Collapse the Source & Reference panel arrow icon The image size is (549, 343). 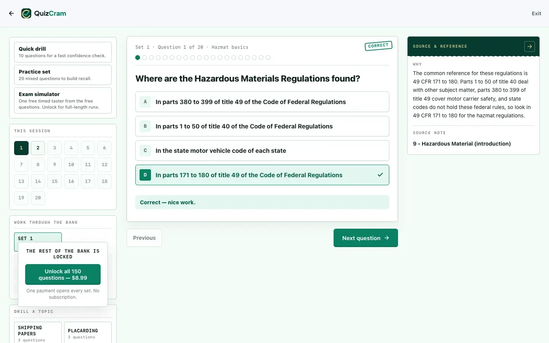pos(530,46)
